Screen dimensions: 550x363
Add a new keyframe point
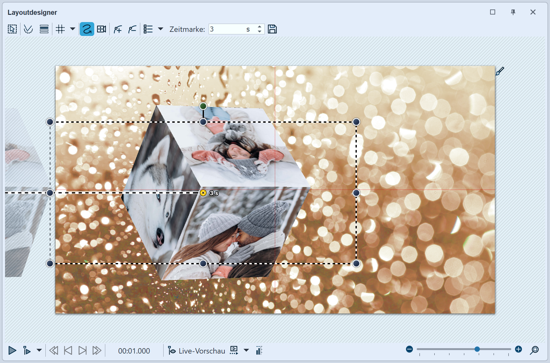pyautogui.click(x=117, y=29)
